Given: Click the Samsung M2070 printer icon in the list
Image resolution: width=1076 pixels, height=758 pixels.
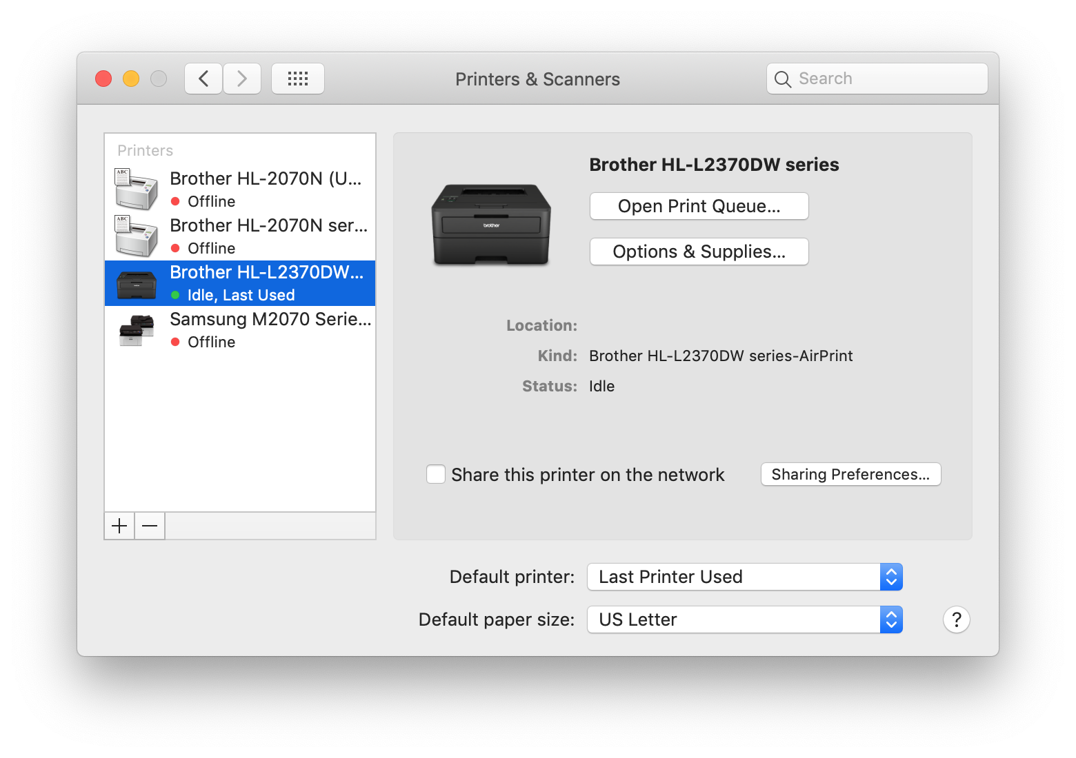Looking at the screenshot, I should [137, 330].
